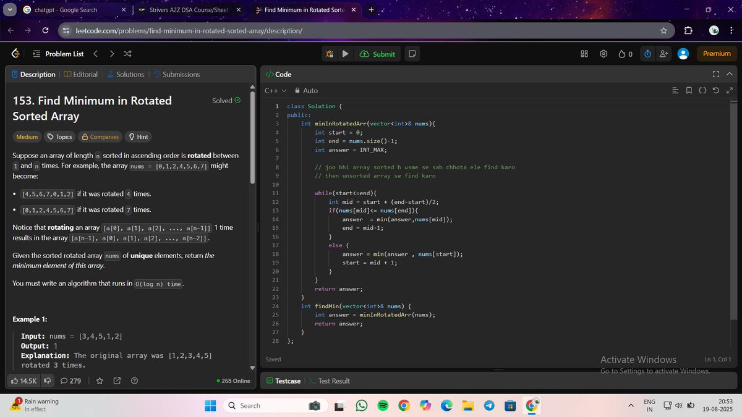The height and width of the screenshot is (417, 742).
Task: Click the Windows Start button
Action: [x=210, y=405]
